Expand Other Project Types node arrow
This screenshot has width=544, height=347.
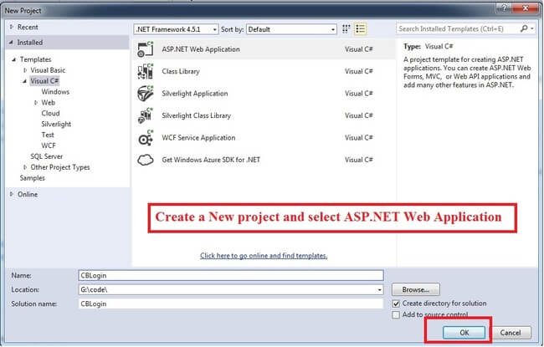[25, 167]
